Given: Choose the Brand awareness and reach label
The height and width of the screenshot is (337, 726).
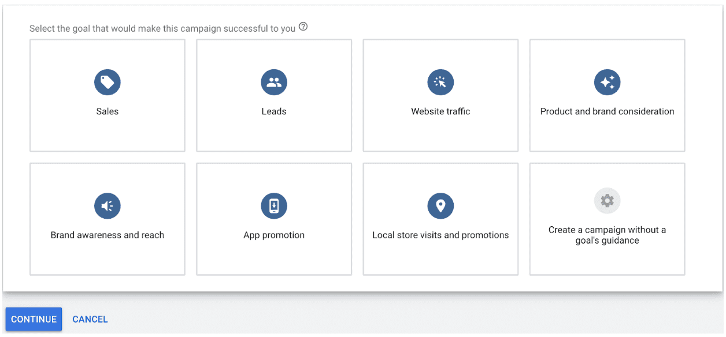Looking at the screenshot, I should pyautogui.click(x=108, y=235).
